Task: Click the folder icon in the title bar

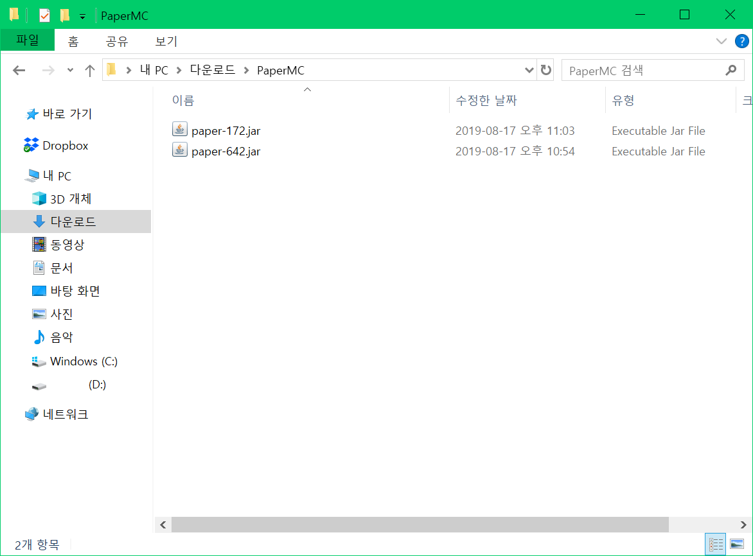Action: 14,15
